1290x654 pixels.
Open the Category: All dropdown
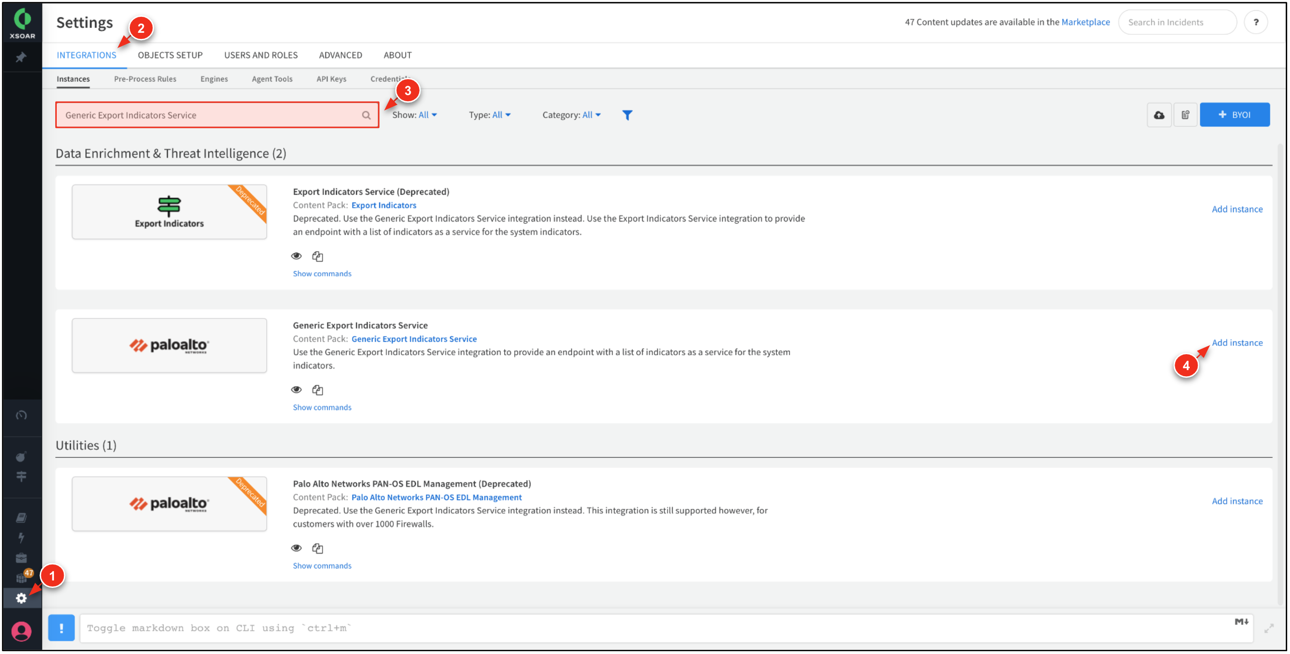click(571, 115)
